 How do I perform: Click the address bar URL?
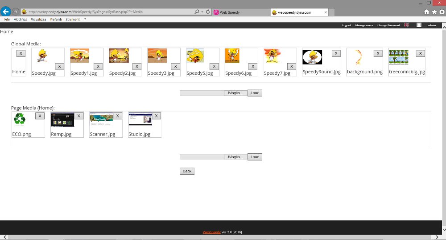[85, 12]
